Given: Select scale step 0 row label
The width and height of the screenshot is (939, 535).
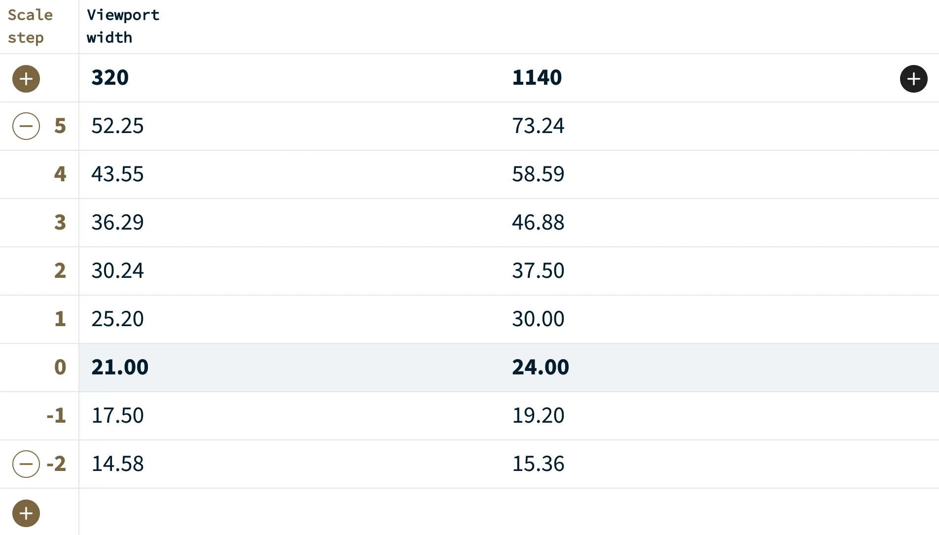Looking at the screenshot, I should 60,368.
